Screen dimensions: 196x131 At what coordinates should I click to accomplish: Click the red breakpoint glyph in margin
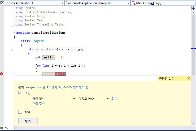click(2, 74)
